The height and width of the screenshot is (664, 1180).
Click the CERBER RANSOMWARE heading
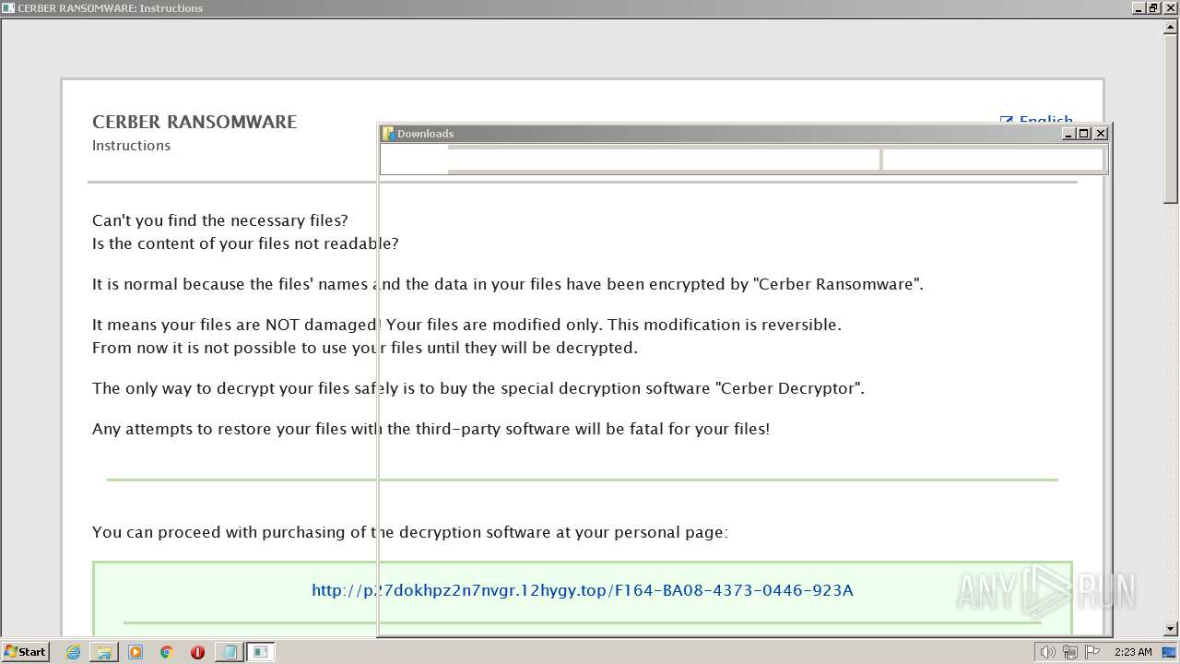pos(195,122)
